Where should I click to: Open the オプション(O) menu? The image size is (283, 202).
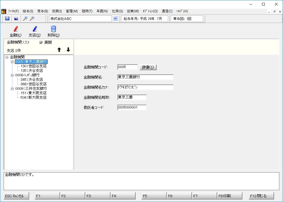click(150, 11)
